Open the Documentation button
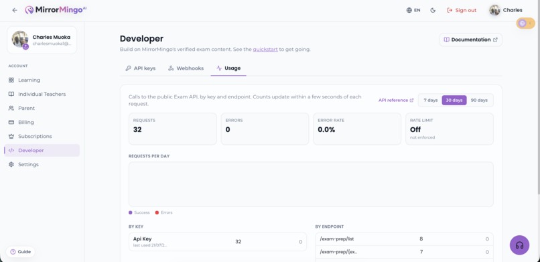Screen dimensions: 540x262 470,40
